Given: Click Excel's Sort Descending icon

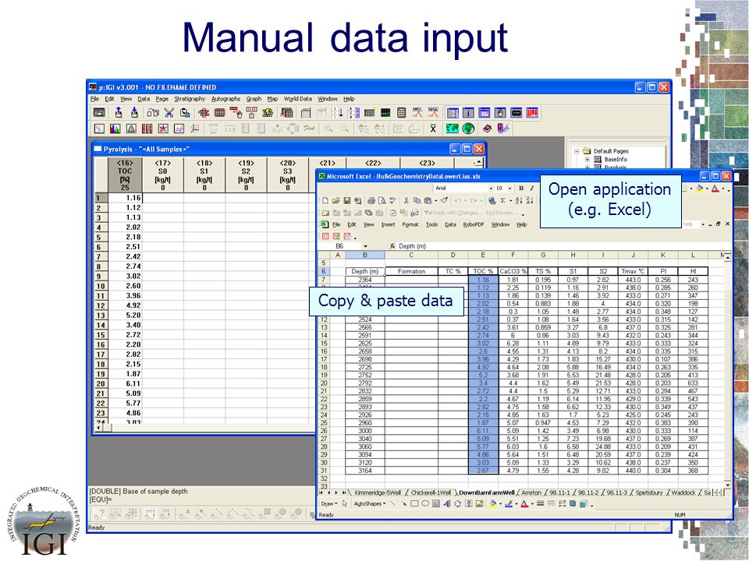Looking at the screenshot, I should (x=530, y=201).
